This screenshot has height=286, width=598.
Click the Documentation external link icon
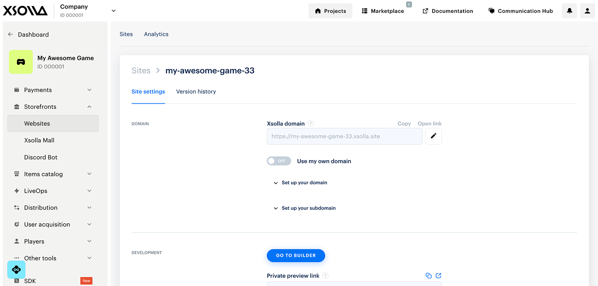[426, 11]
